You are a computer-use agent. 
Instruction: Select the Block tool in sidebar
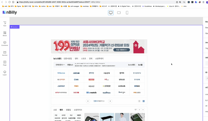[x=5, y=34]
